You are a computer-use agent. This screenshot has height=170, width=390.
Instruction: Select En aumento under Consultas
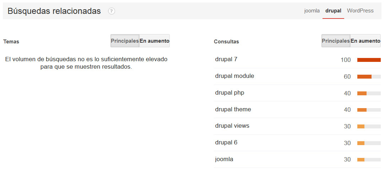point(365,41)
